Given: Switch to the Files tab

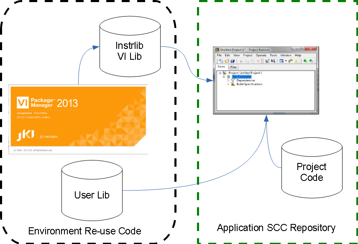Looking at the screenshot, I should click(x=233, y=67).
